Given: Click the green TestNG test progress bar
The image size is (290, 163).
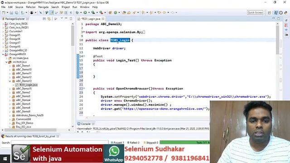Looking at the screenshot, I should [184, 143].
